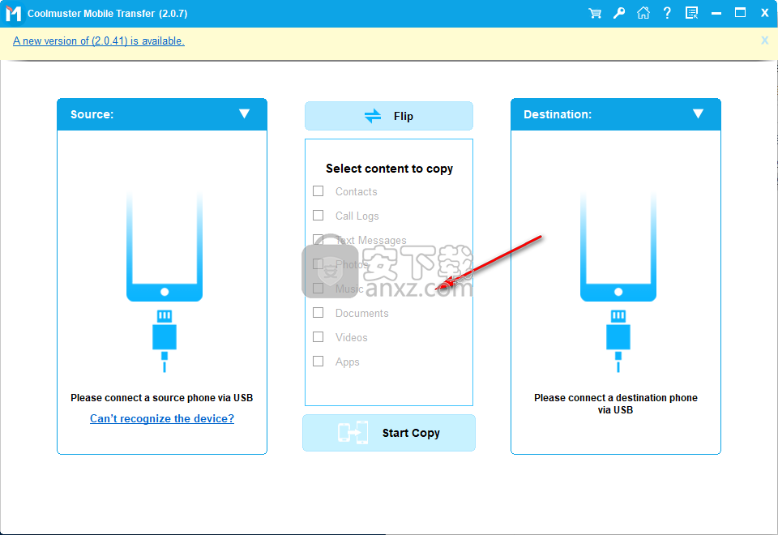Screen dimensions: 778x535
Task: Click the source phone illustration
Action: 165,246
